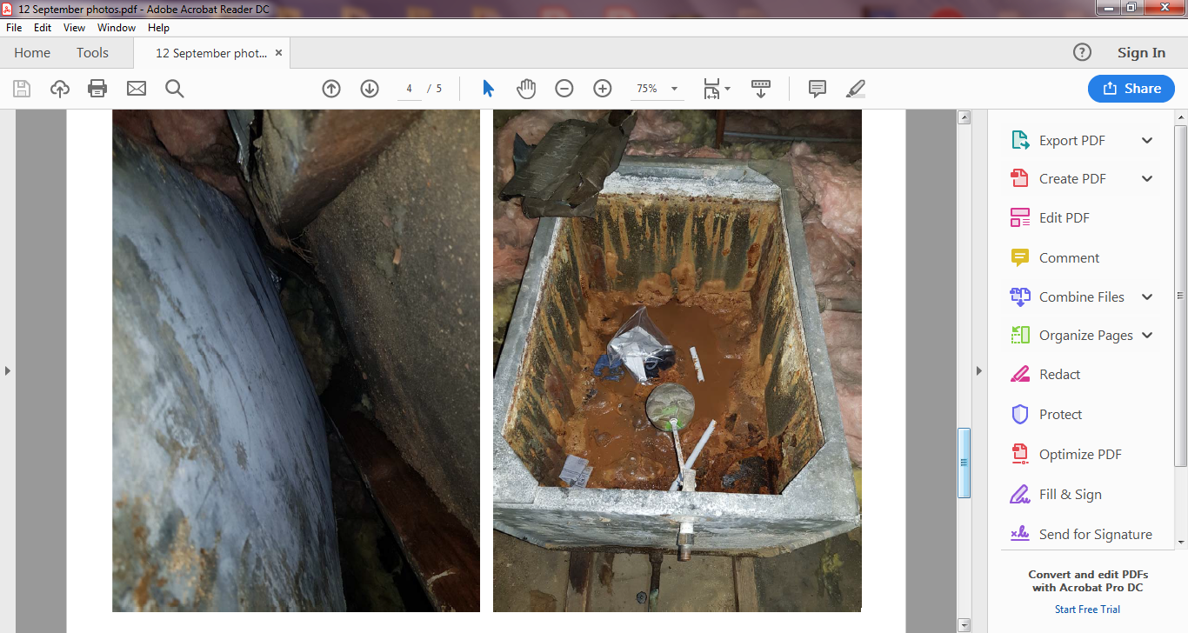Activate the Highlight text pen tool

pyautogui.click(x=856, y=89)
